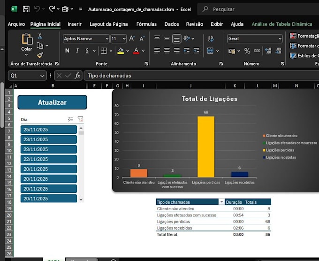This screenshot has height=261, width=319.
Task: Toggle top vertical alignment
Action: [x=157, y=38]
